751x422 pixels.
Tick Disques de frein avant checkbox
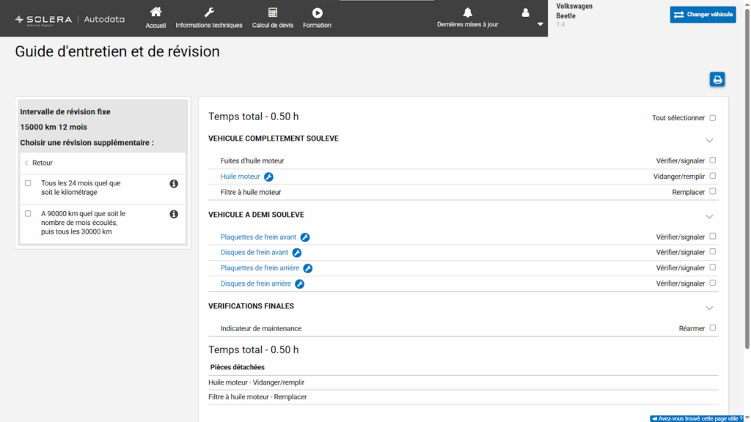713,252
